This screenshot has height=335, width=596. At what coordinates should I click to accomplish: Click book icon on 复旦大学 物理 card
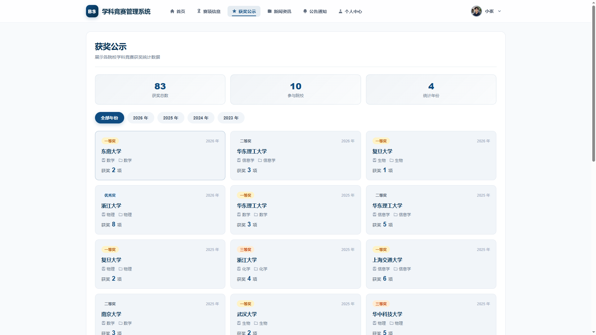click(x=103, y=269)
